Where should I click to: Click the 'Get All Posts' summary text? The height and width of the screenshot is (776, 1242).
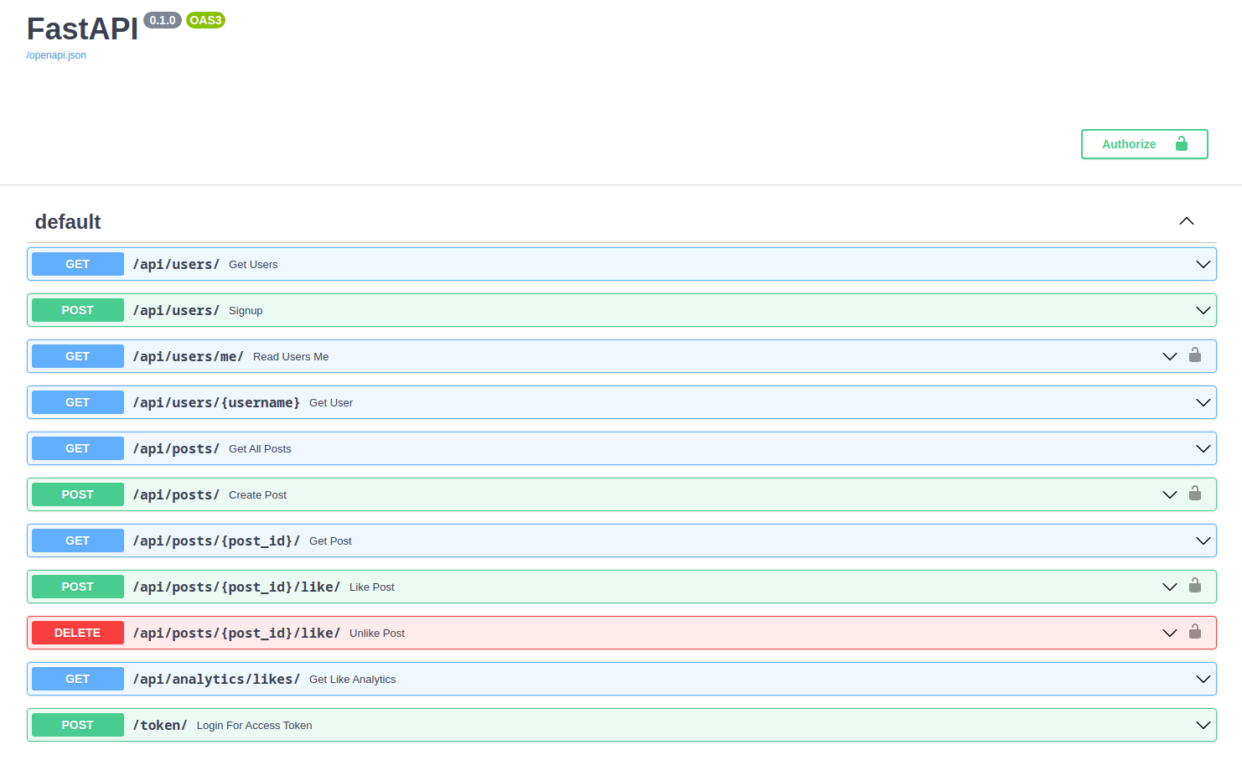coord(260,449)
